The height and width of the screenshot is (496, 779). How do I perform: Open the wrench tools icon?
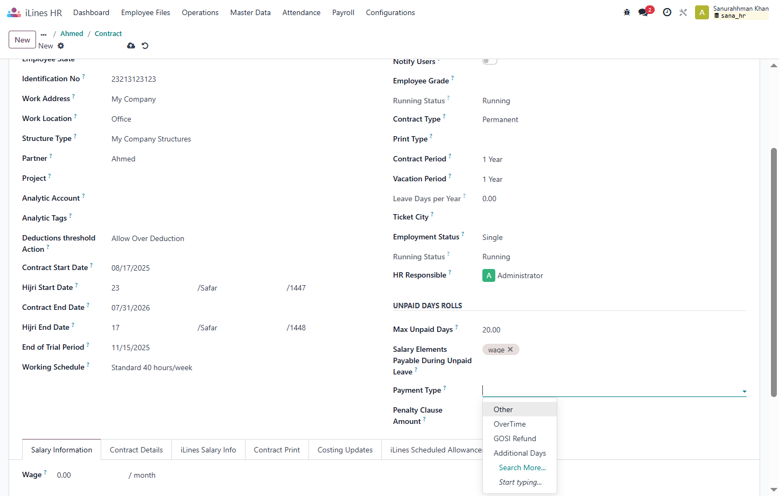tap(683, 12)
